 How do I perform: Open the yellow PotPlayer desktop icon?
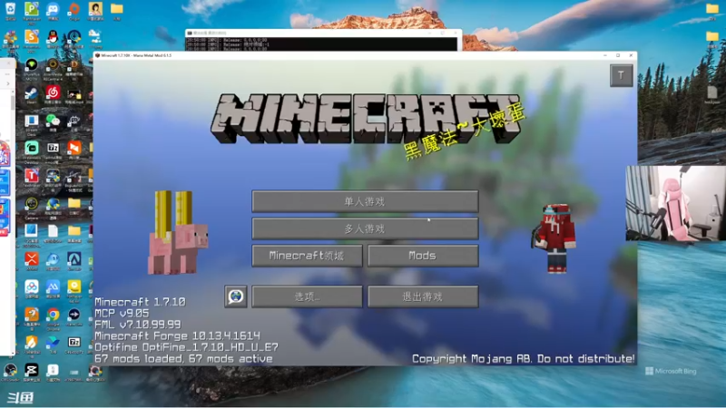pyautogui.click(x=74, y=288)
